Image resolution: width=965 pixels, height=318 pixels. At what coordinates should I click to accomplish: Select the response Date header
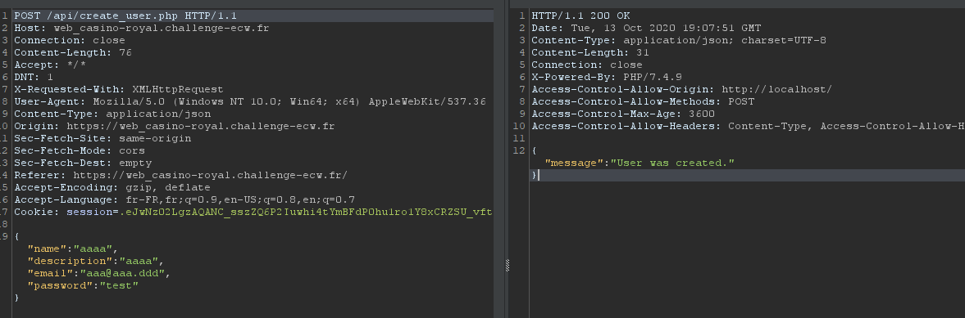pyautogui.click(x=646, y=29)
